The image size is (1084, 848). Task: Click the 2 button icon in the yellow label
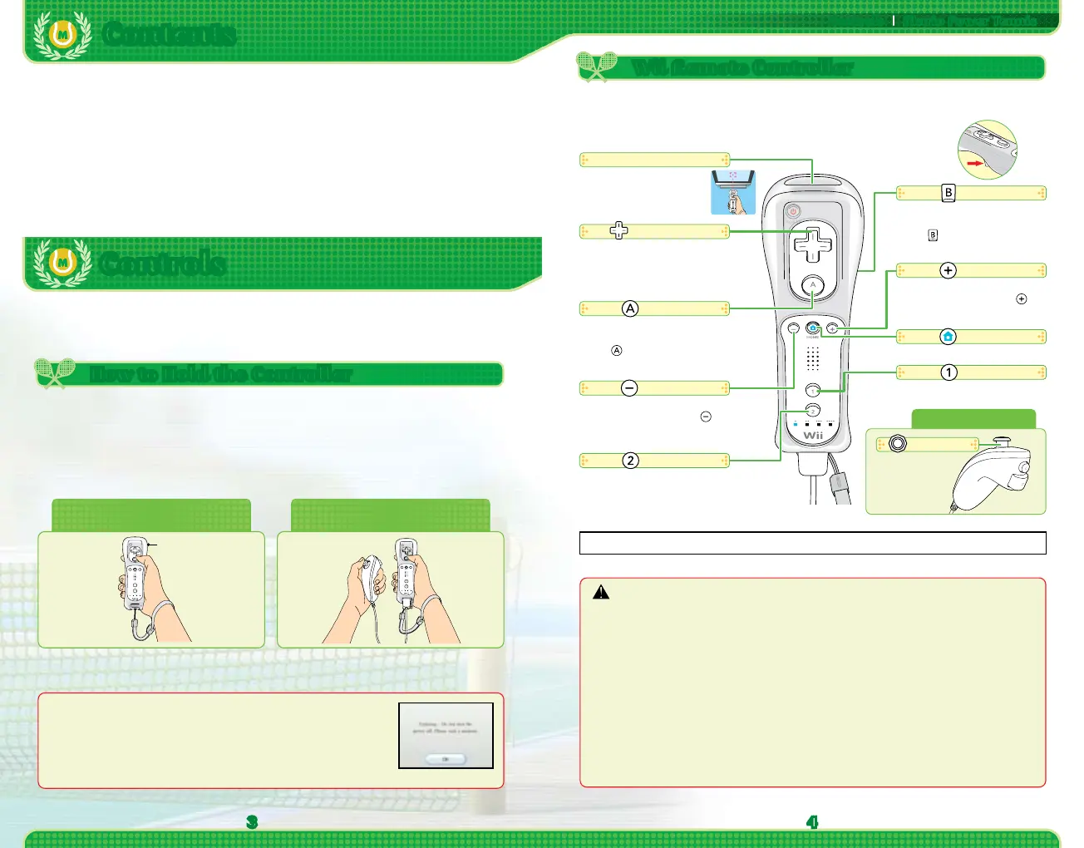[x=631, y=461]
